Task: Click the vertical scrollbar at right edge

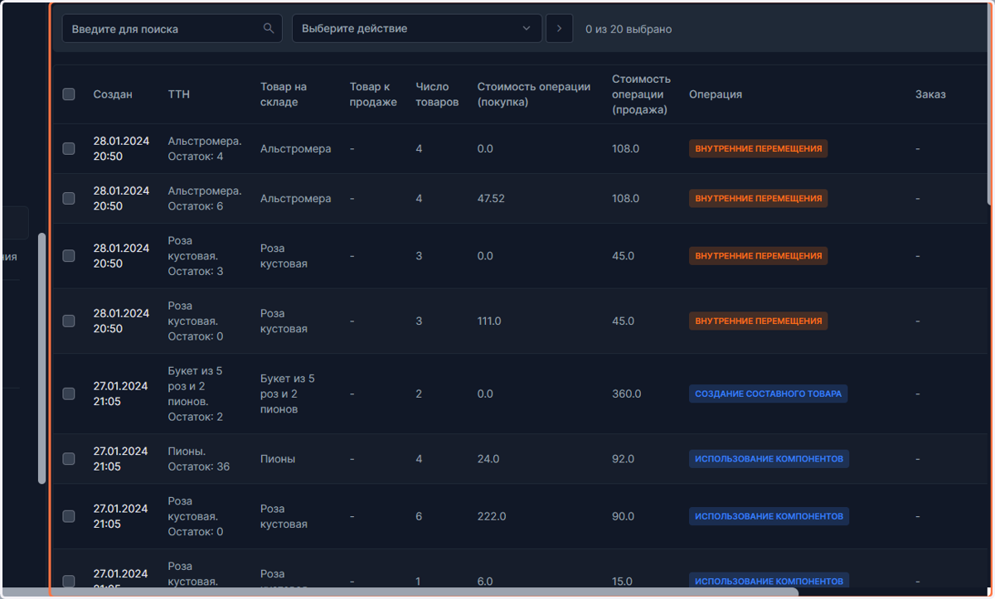Action: click(x=990, y=104)
